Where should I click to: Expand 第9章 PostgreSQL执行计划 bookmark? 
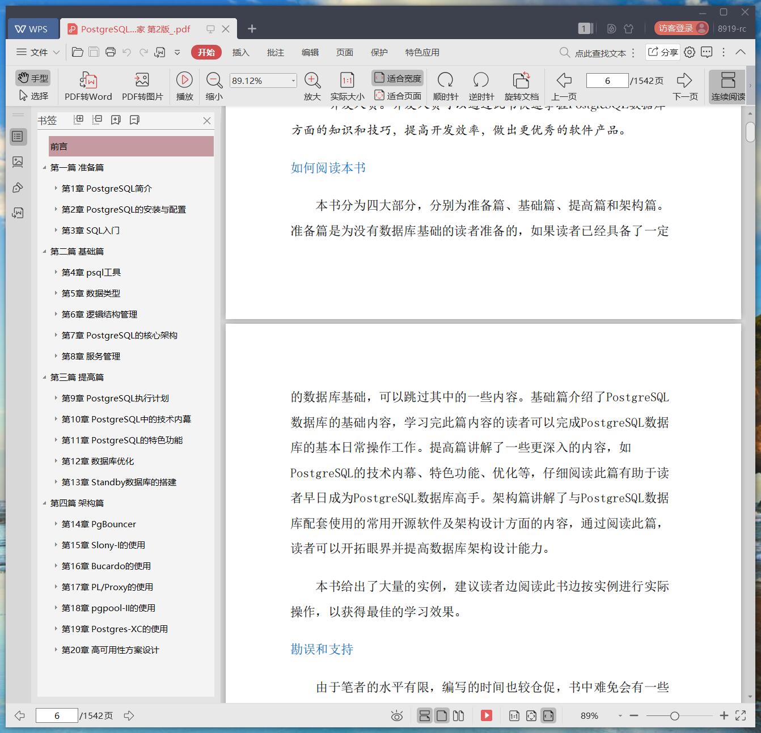pyautogui.click(x=56, y=398)
